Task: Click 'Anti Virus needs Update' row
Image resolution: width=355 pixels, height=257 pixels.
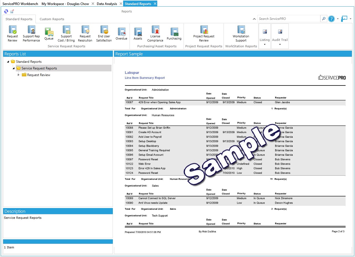Action: (x=235, y=203)
